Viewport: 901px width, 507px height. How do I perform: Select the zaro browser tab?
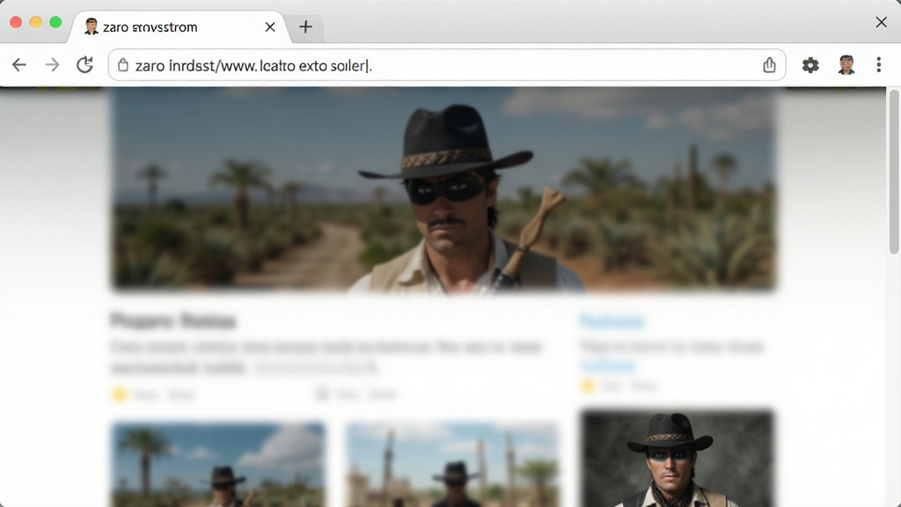click(179, 27)
